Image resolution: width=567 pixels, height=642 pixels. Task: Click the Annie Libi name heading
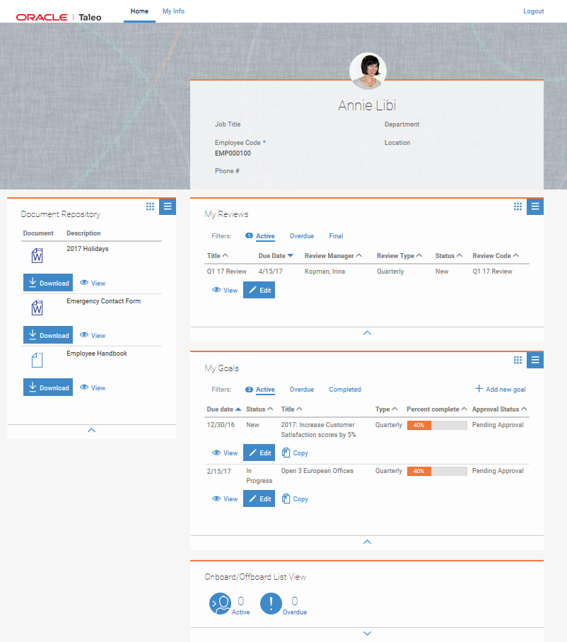coord(367,105)
